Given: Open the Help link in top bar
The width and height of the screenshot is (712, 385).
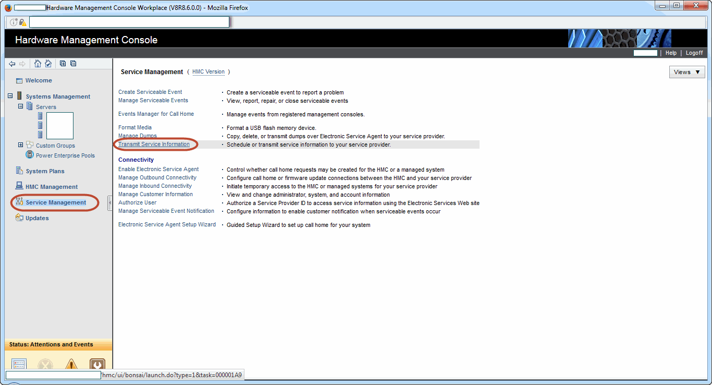Looking at the screenshot, I should pyautogui.click(x=671, y=53).
